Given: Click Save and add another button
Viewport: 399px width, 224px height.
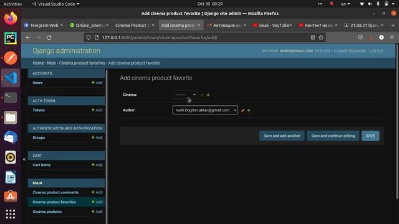Looking at the screenshot, I should point(282,136).
